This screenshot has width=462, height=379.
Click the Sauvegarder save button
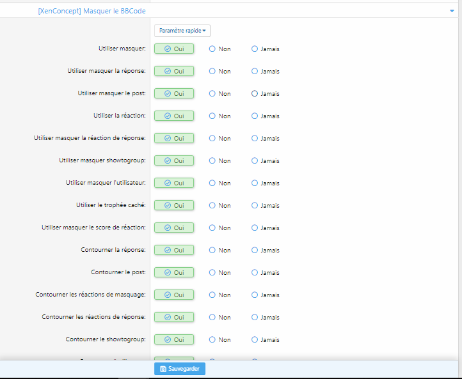pyautogui.click(x=180, y=369)
